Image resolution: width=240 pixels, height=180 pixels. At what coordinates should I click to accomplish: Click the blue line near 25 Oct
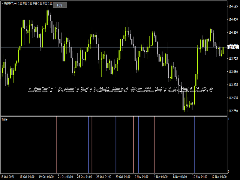[88, 145]
